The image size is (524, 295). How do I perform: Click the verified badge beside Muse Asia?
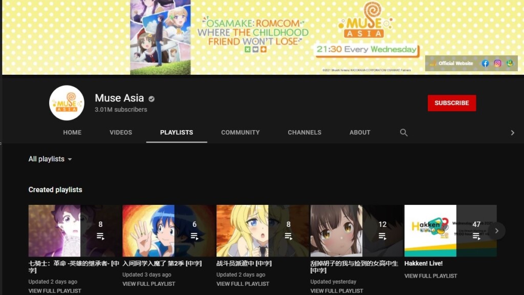point(151,99)
